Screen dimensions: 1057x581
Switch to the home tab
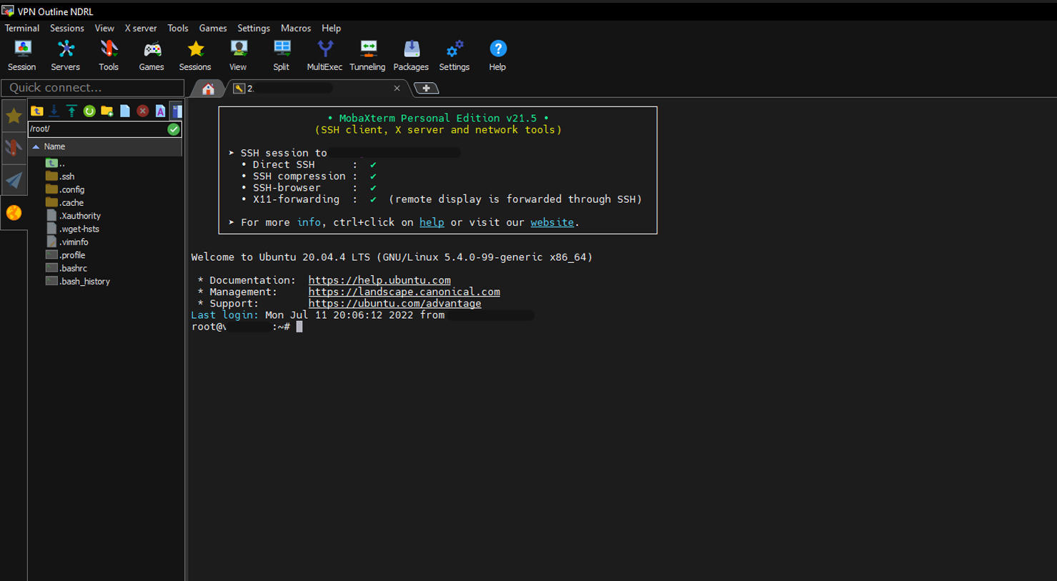click(x=208, y=89)
